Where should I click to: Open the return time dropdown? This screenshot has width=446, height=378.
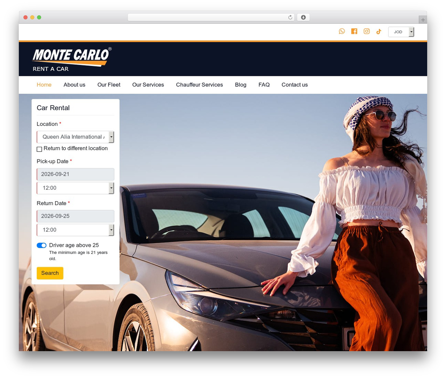[x=75, y=230]
